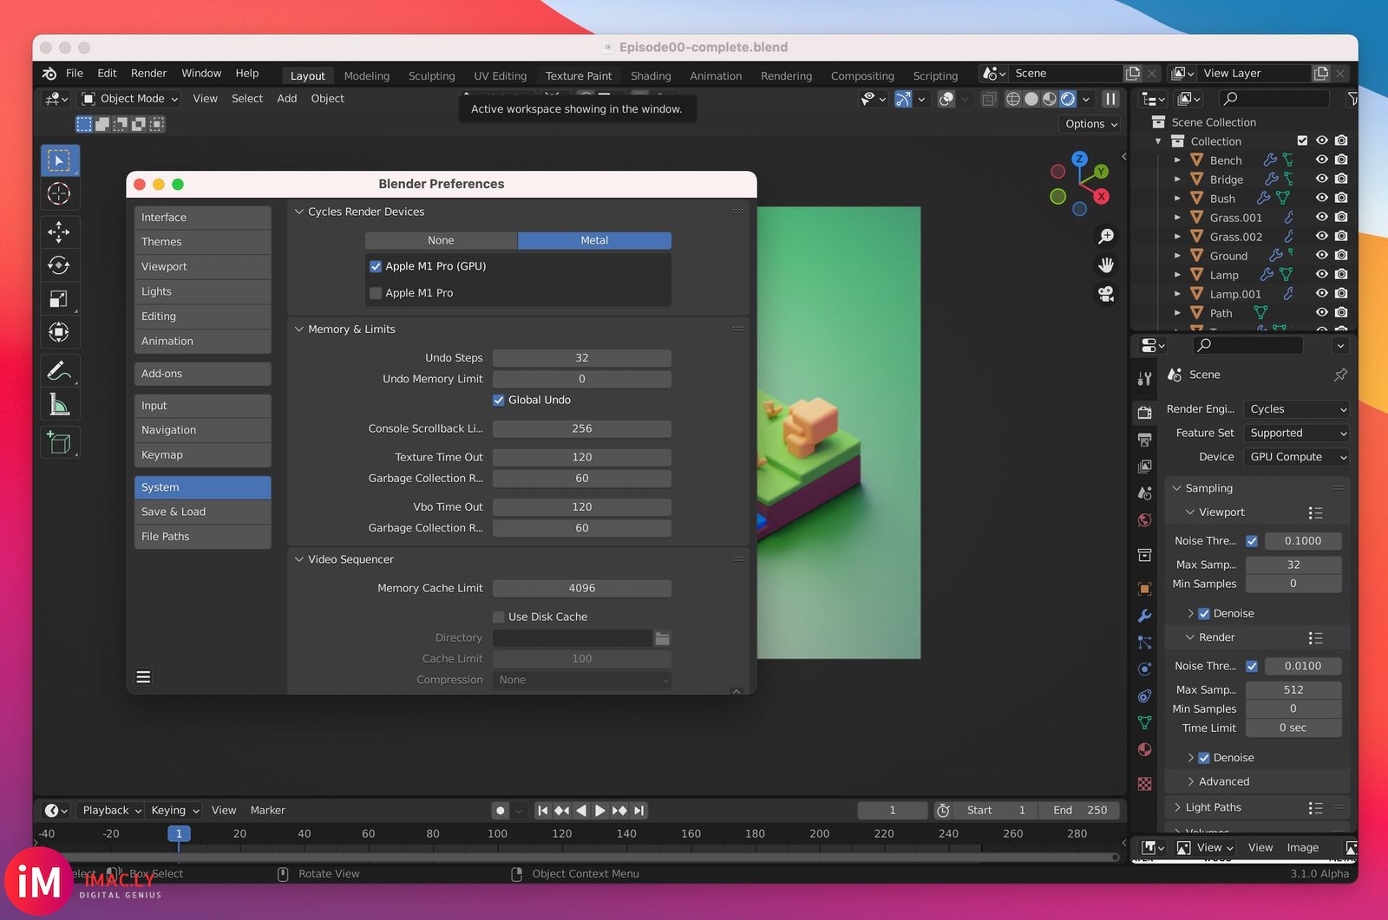Collapse the Memory & Limits panel
Screen dimensions: 1388x920
299,330
